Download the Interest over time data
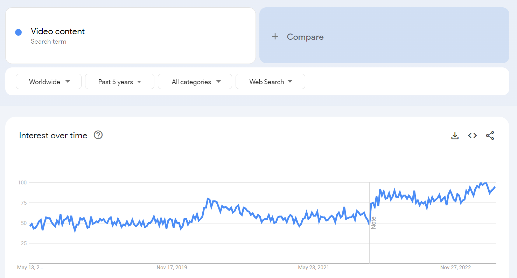The image size is (517, 278). (455, 136)
